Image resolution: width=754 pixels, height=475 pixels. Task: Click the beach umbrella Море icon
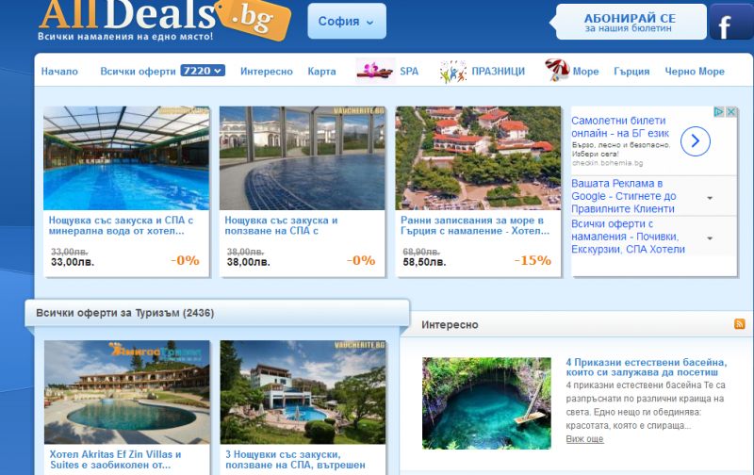pyautogui.click(x=557, y=70)
